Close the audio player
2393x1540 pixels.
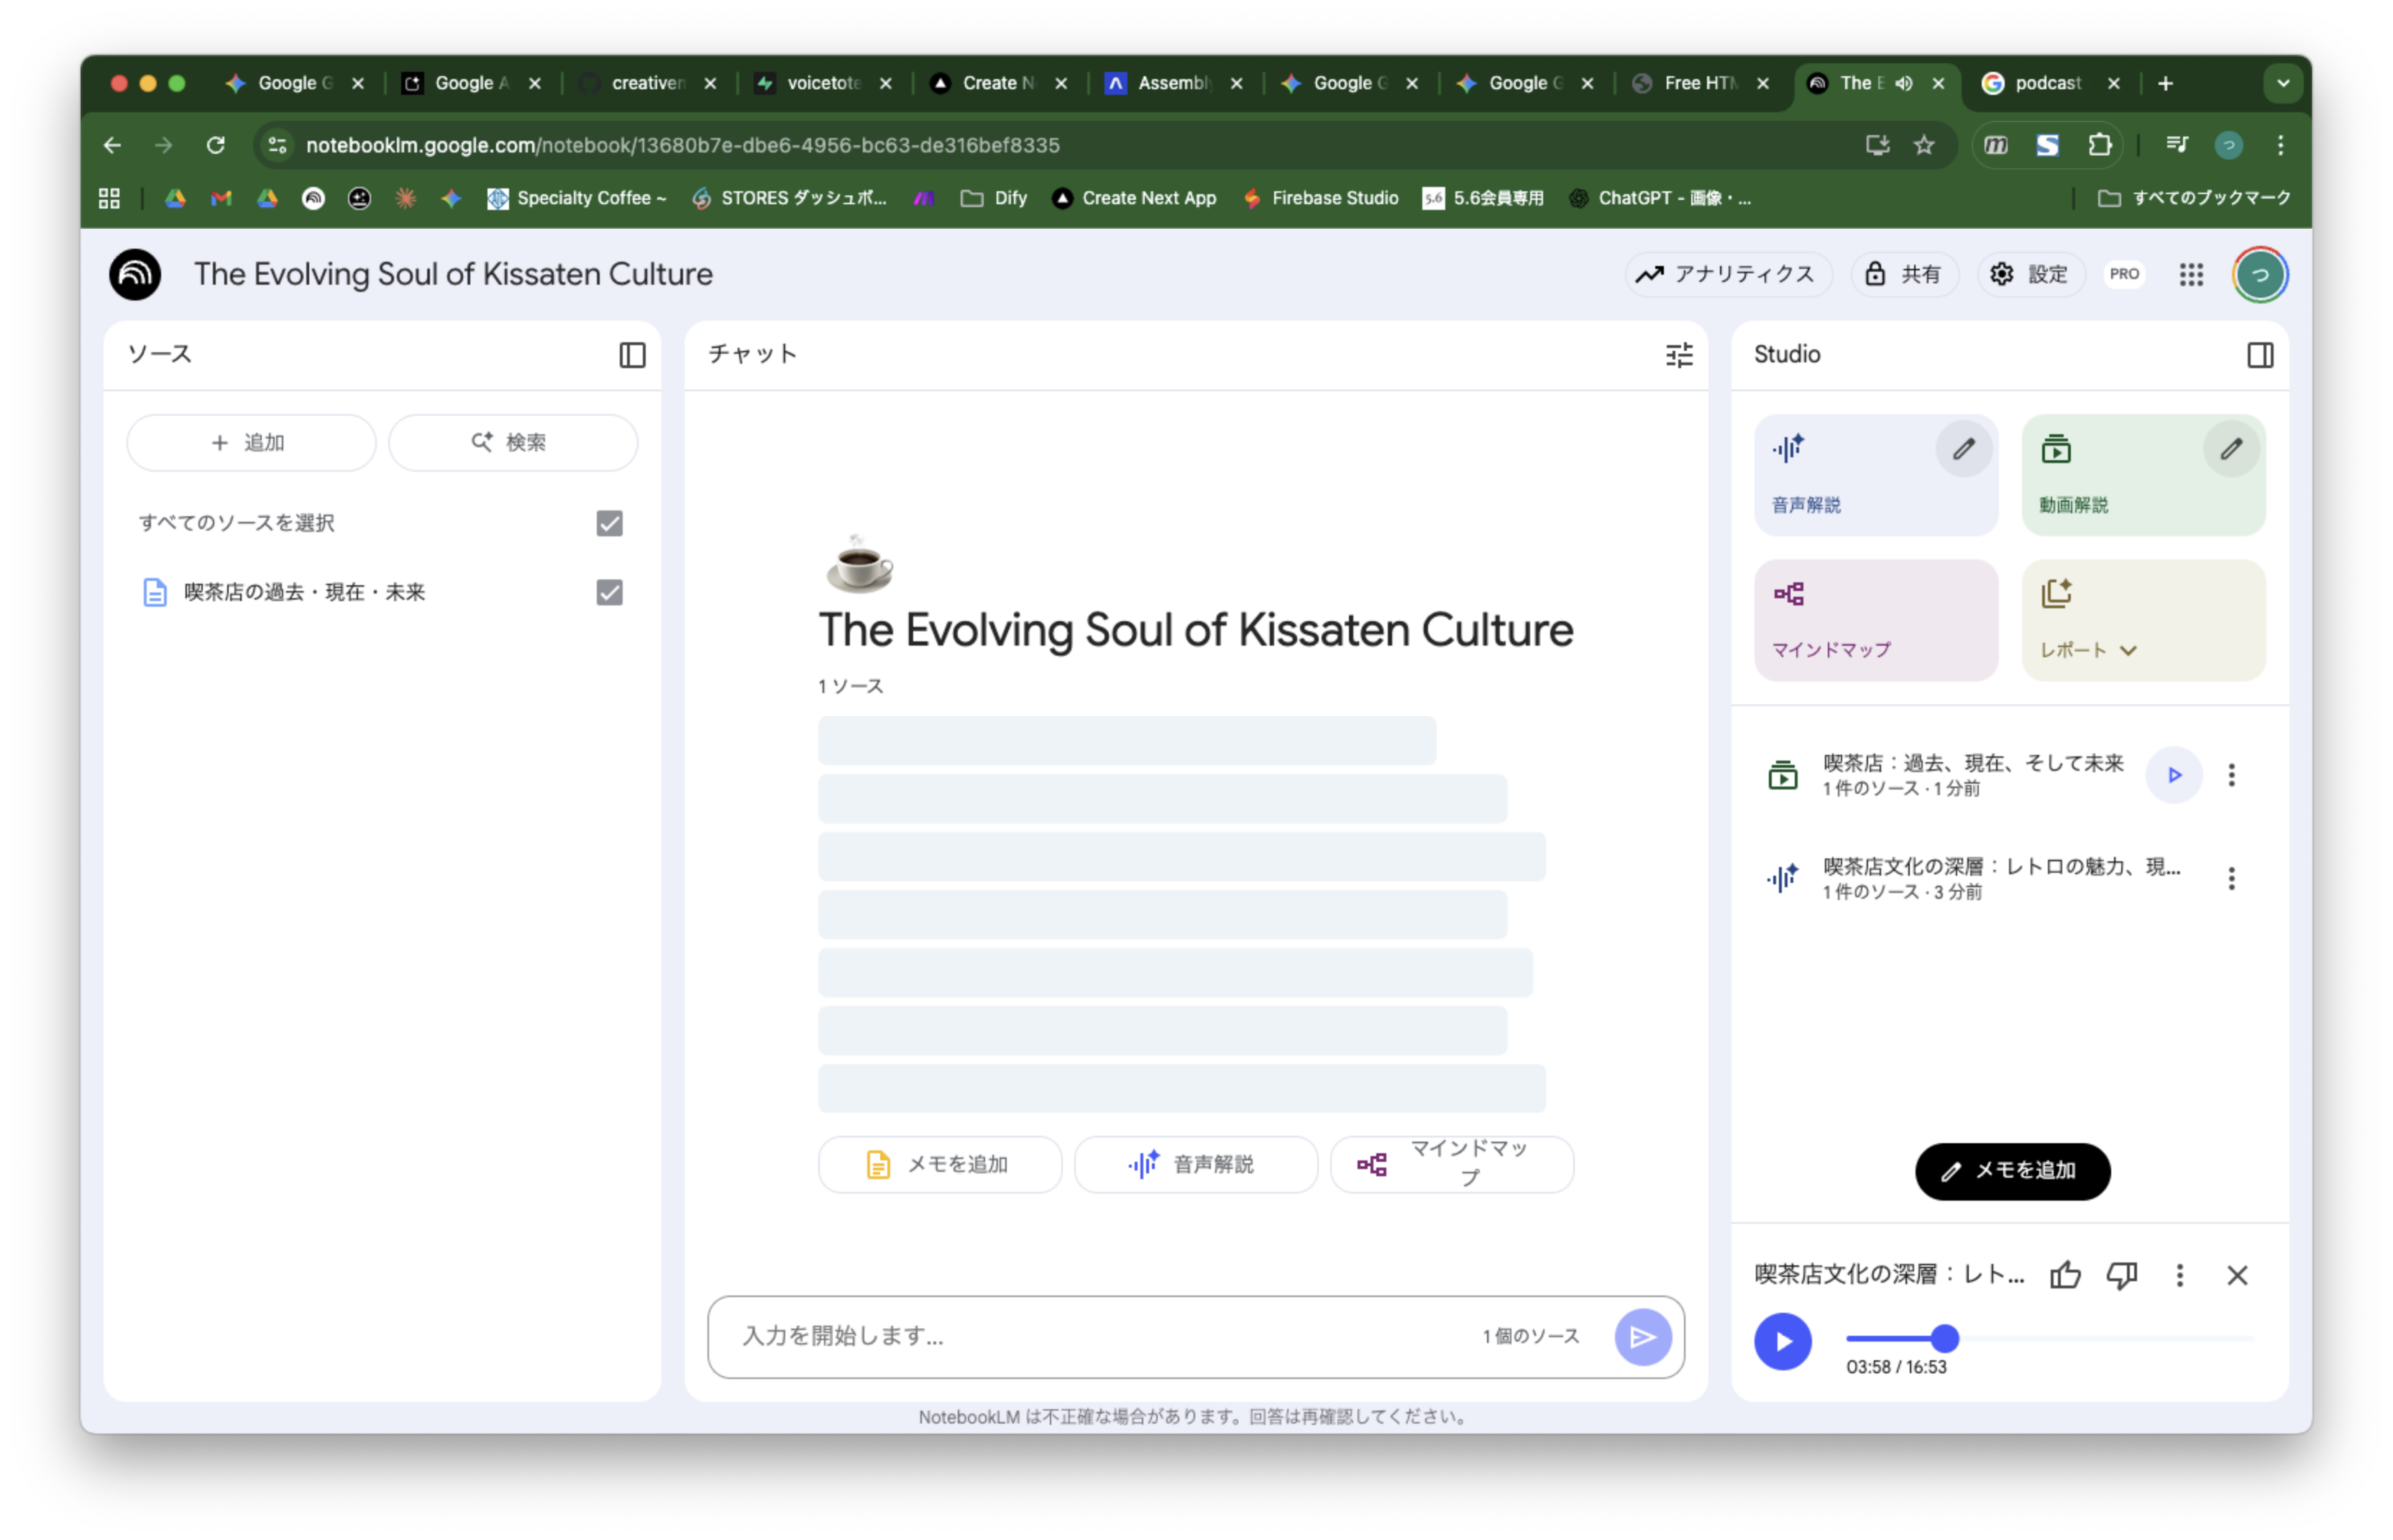(2237, 1275)
